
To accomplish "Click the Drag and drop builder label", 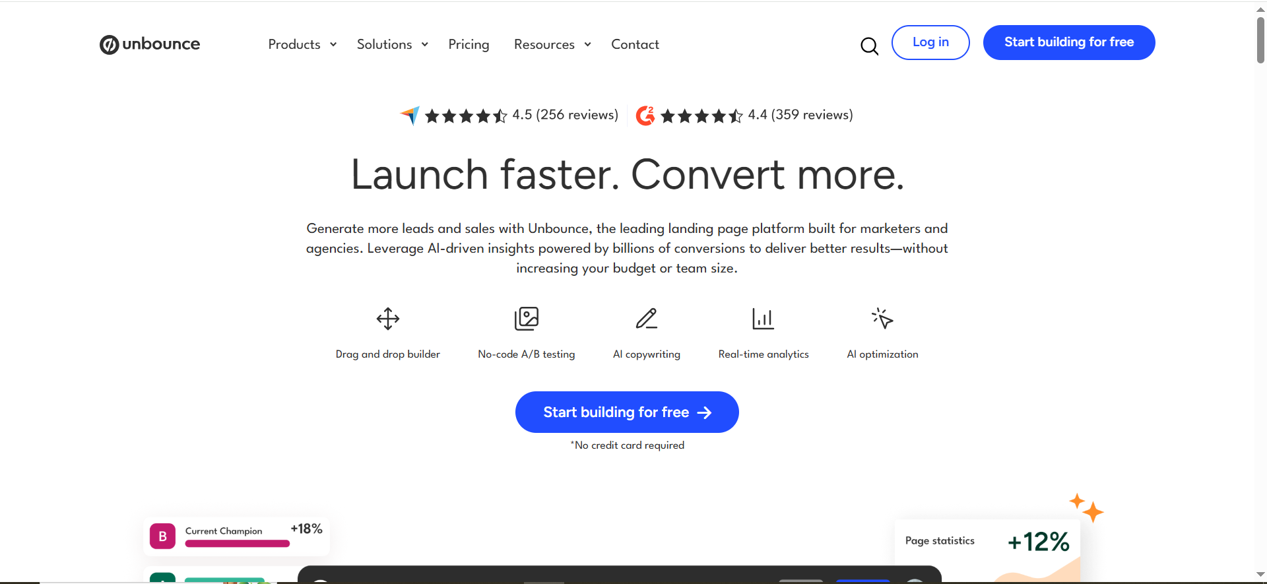I will point(388,354).
